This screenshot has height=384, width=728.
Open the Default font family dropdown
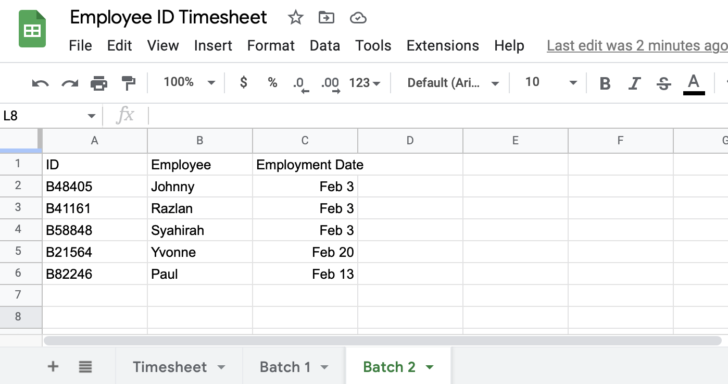453,83
